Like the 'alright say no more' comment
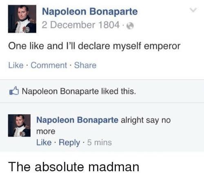The image size is (204, 179). [44, 142]
